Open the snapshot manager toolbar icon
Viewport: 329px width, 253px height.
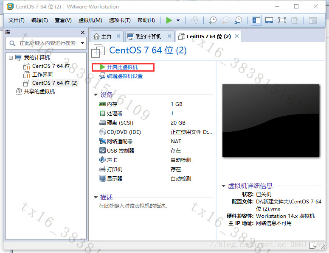[238, 20]
